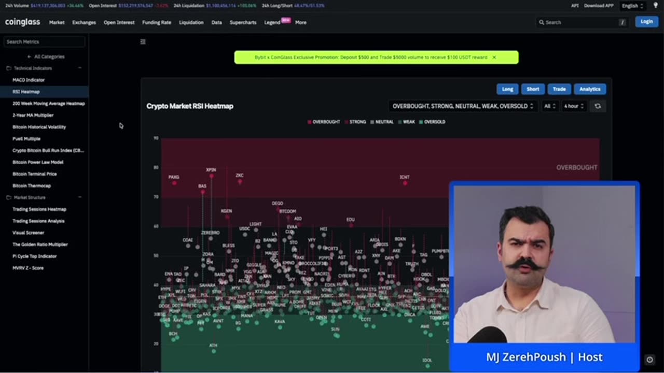
Task: Select Visual Screener
Action: 28,233
